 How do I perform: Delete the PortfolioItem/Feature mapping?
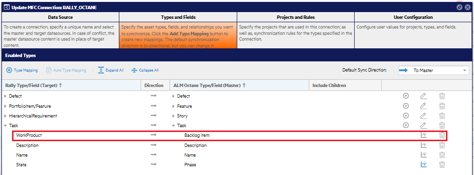point(442,106)
